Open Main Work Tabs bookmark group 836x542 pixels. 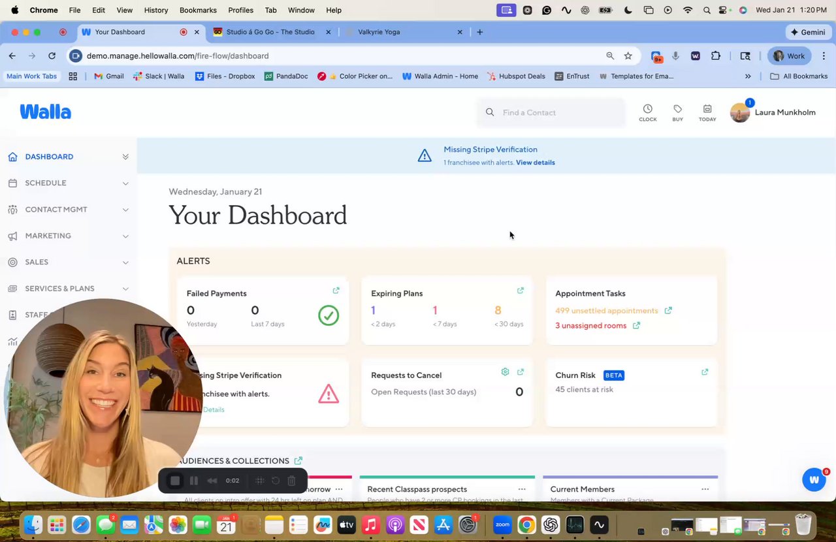(x=31, y=76)
